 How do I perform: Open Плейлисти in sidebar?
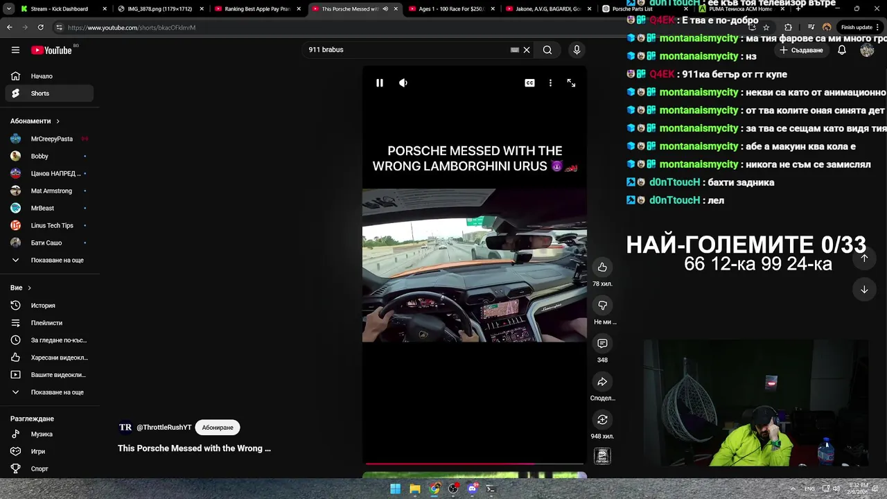[x=49, y=323]
